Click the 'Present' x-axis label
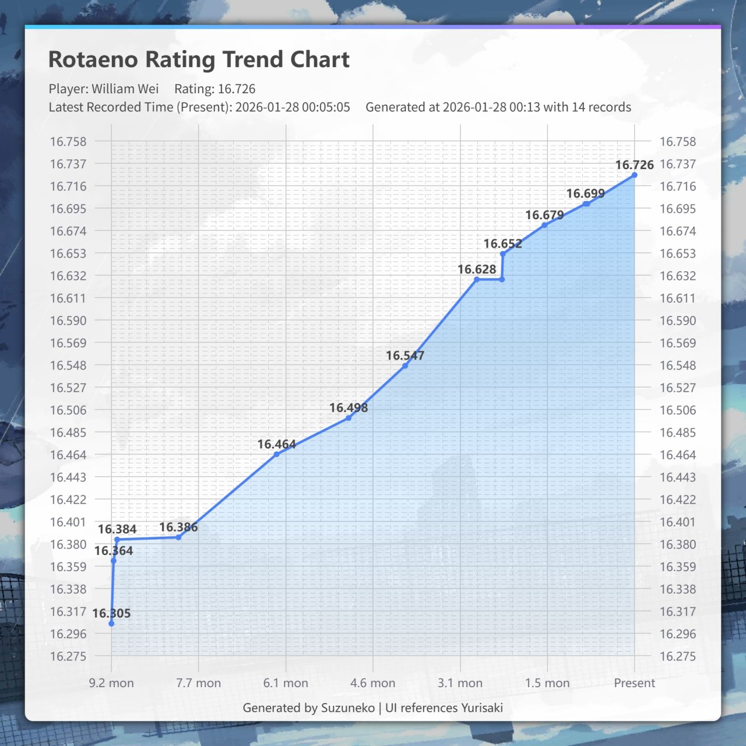Viewport: 746px width, 746px height. [634, 683]
